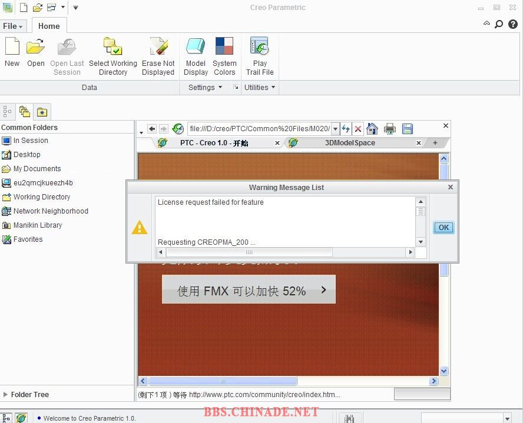
Task: Click quick access New document icon
Action: pos(24,7)
